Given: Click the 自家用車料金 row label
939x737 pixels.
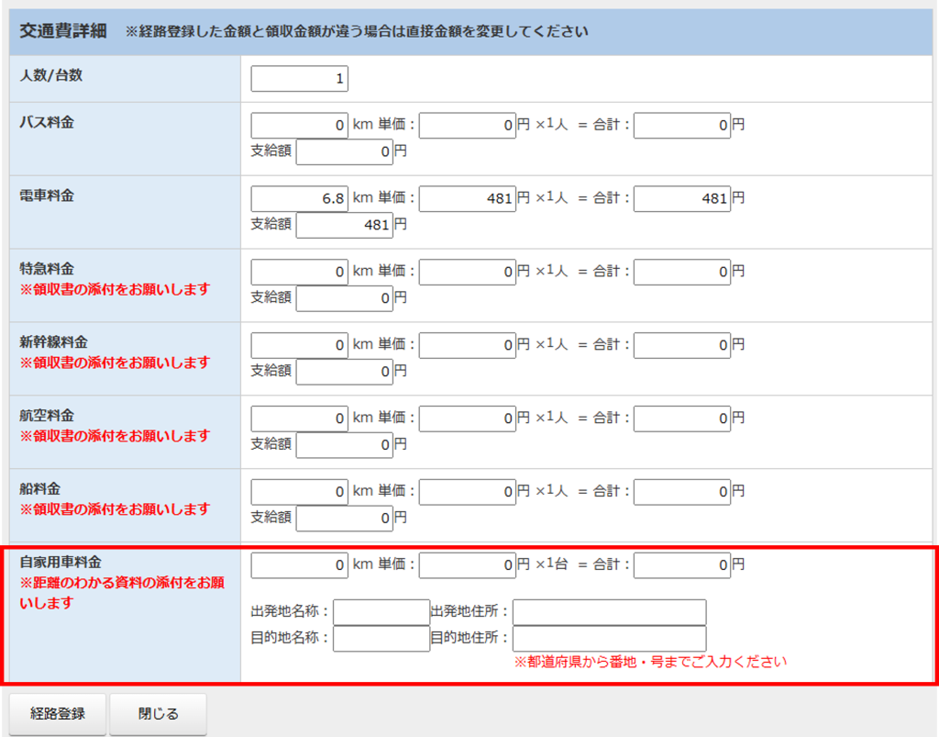Looking at the screenshot, I should 61,562.
